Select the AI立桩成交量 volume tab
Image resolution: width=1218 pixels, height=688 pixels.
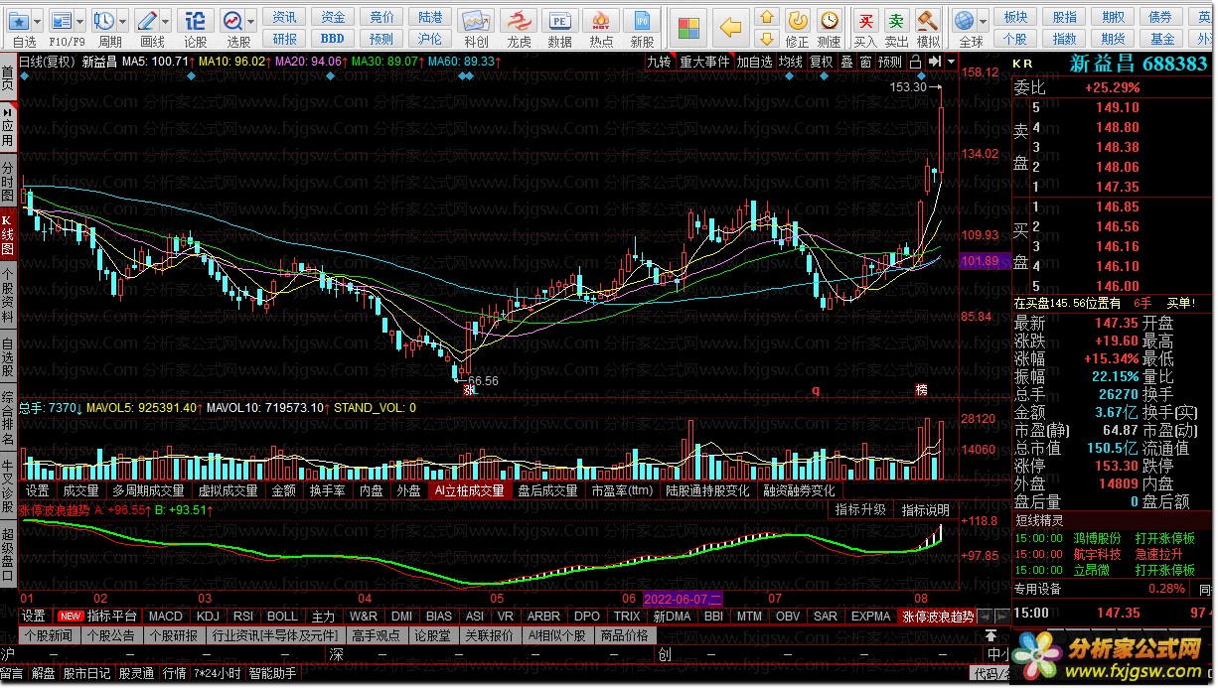tap(469, 490)
